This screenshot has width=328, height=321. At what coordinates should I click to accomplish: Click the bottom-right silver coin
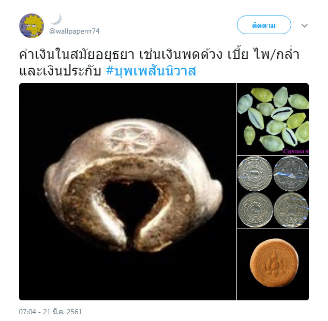pos(291,210)
